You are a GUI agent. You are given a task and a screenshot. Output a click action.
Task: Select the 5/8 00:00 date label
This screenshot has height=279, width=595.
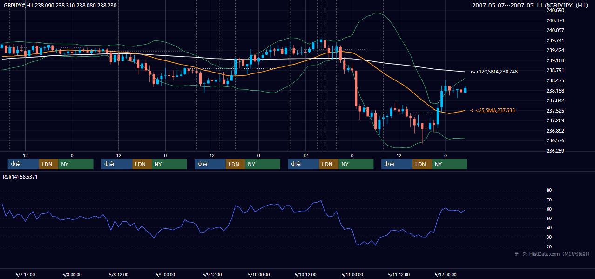point(72,274)
